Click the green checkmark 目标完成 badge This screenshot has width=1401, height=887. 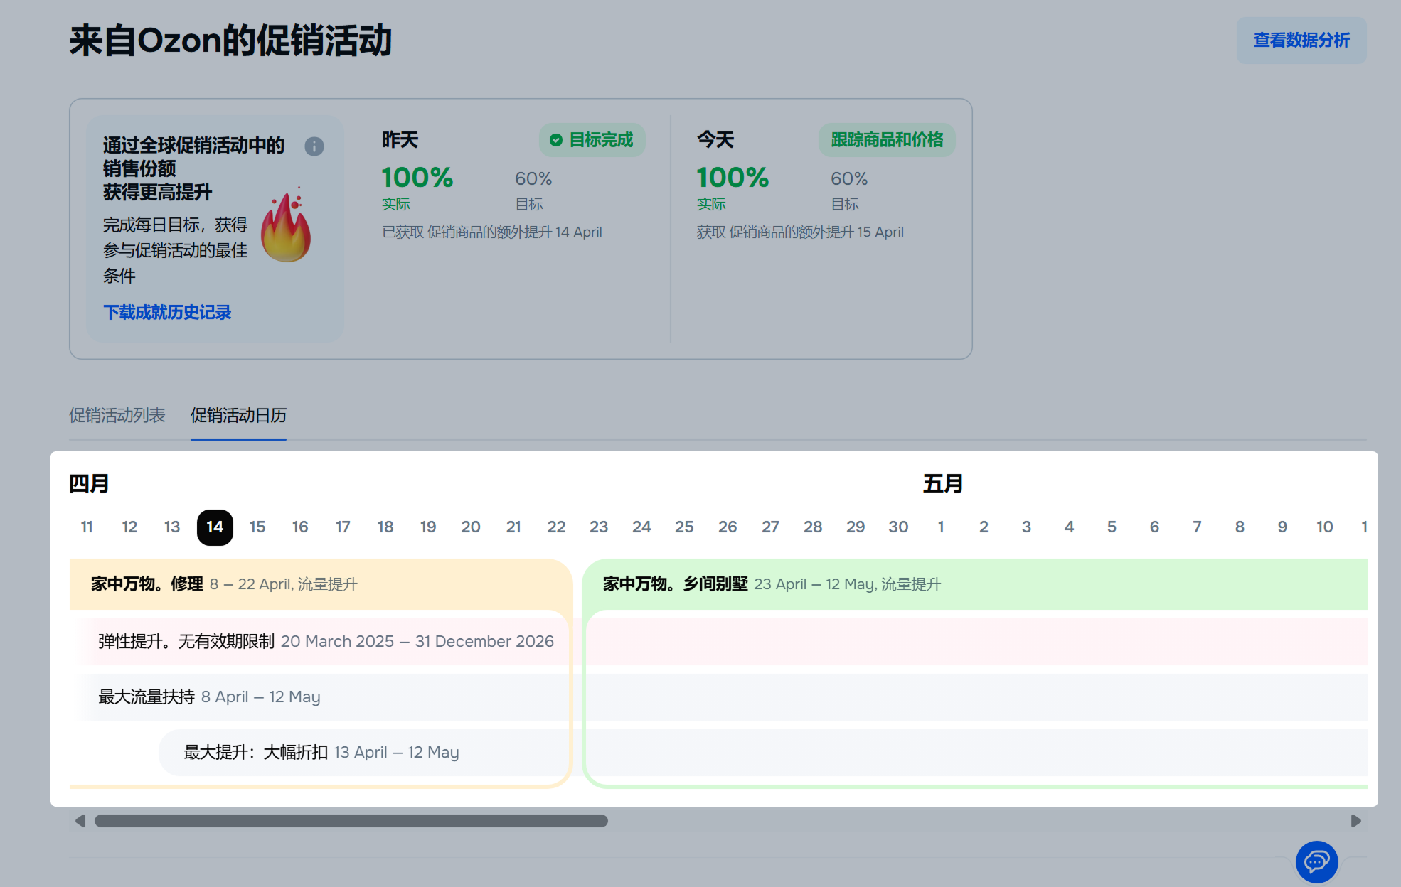tap(592, 140)
